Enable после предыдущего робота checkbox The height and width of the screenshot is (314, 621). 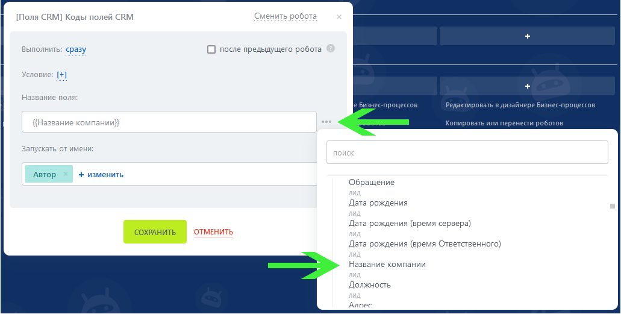click(211, 49)
